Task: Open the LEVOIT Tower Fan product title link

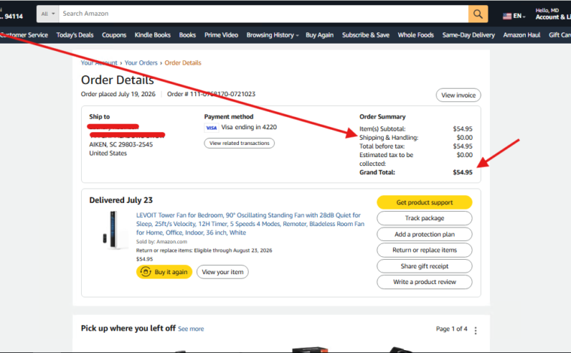Action: click(x=250, y=224)
